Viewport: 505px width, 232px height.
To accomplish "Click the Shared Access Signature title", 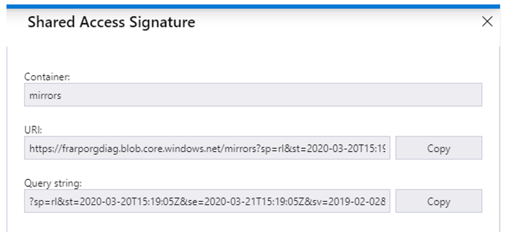I will [111, 22].
